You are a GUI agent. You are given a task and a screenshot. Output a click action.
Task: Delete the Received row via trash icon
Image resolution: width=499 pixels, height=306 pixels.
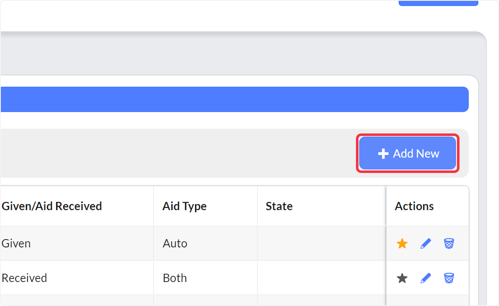pos(449,278)
